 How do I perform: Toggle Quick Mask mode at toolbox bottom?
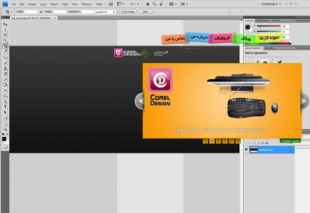(5, 146)
